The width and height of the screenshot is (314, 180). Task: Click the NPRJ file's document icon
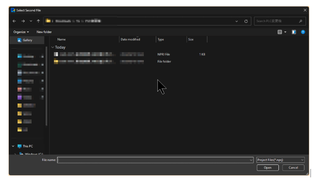pos(56,54)
